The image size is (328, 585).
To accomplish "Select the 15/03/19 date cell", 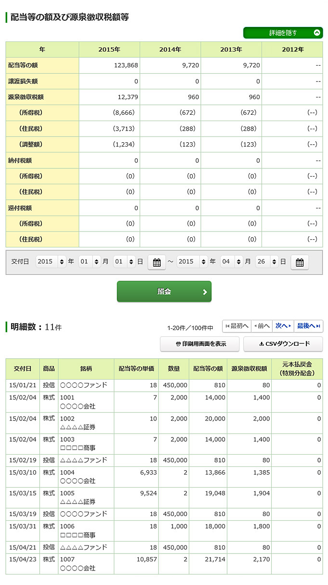I will [x=23, y=514].
